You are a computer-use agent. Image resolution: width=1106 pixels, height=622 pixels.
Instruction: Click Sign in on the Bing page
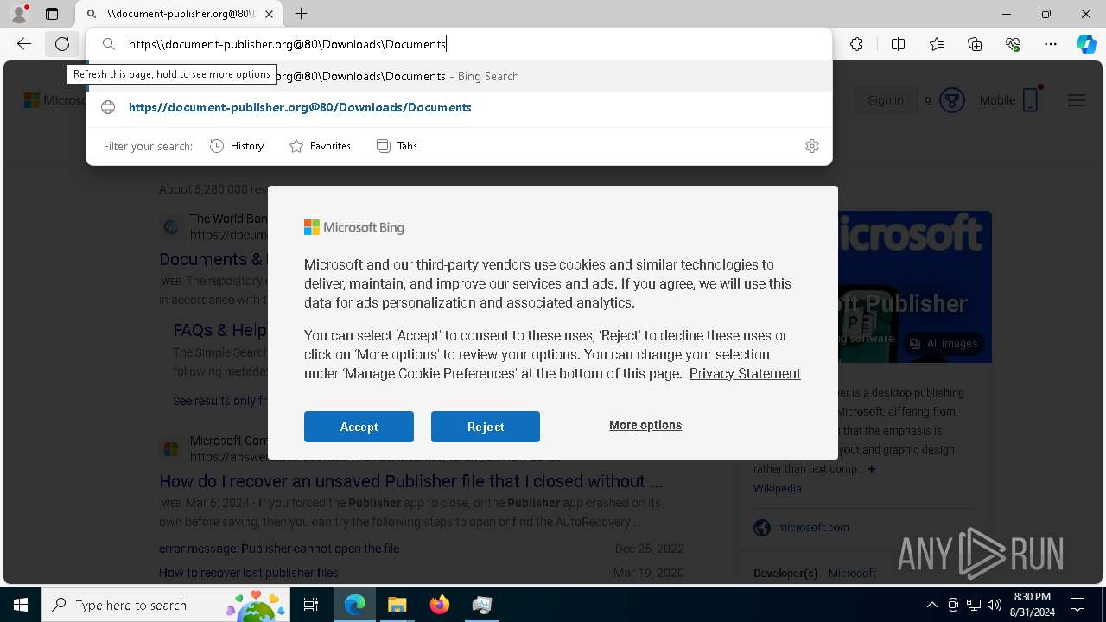[886, 100]
